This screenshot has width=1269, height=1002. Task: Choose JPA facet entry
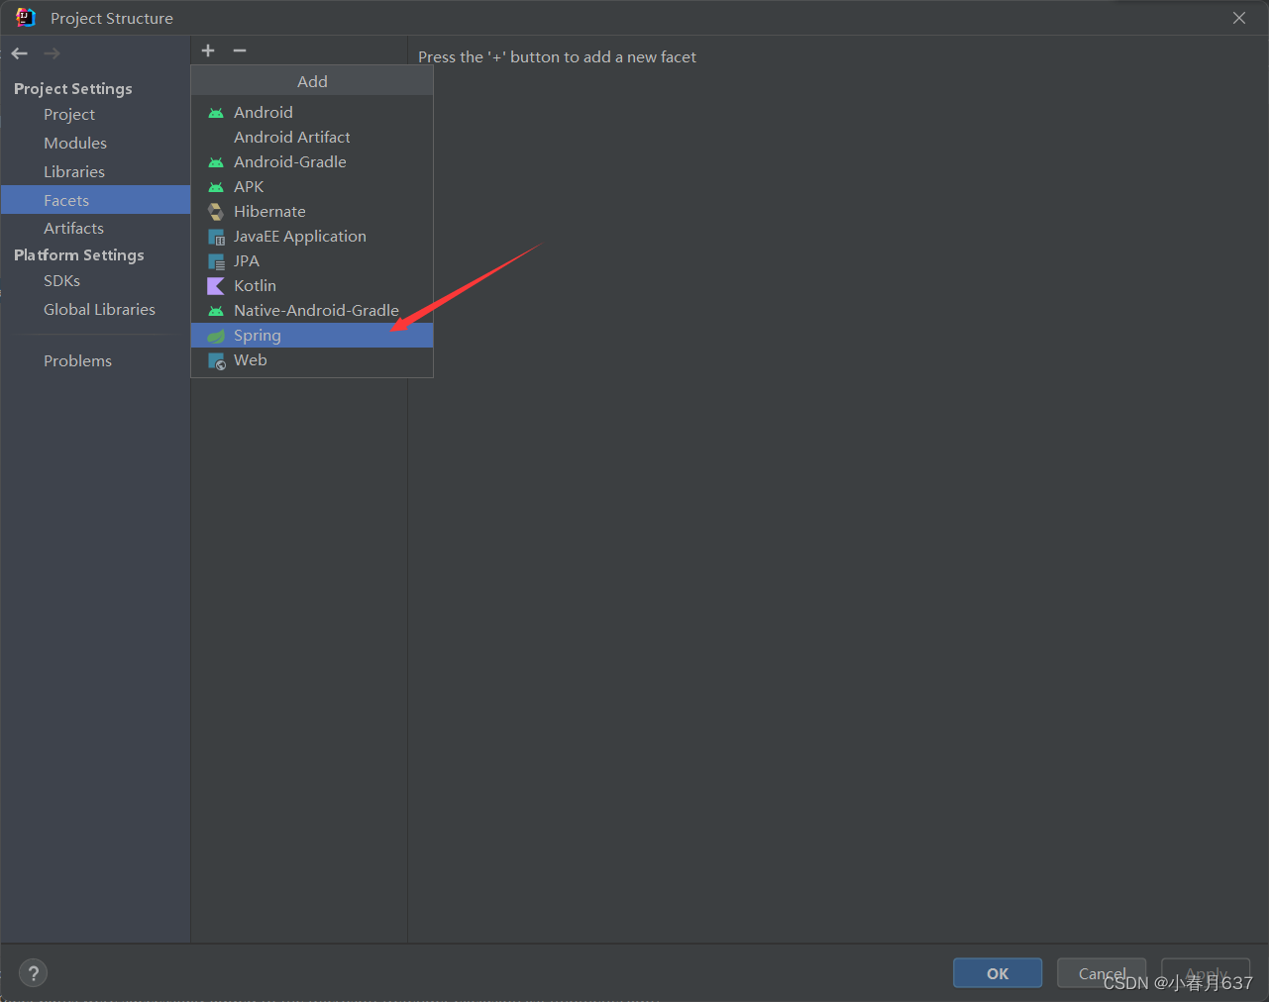[312, 261]
